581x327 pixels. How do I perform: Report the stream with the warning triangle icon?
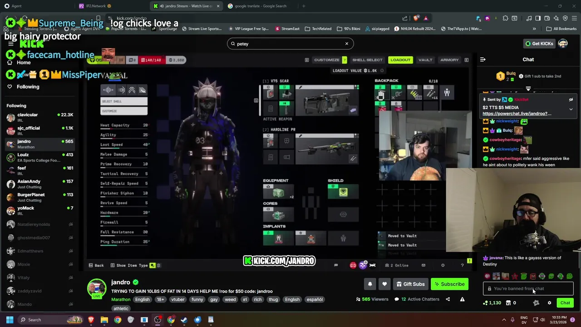tap(462, 299)
